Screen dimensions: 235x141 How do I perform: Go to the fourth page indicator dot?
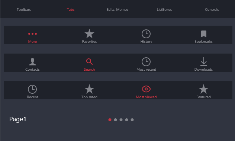tap(126, 120)
